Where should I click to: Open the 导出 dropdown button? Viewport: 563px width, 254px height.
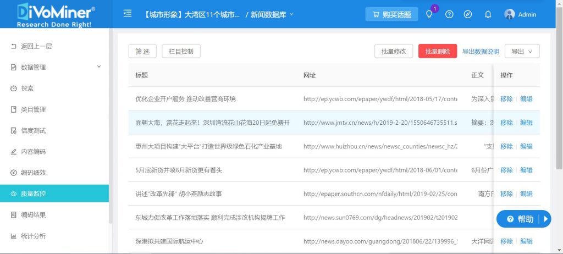[522, 51]
